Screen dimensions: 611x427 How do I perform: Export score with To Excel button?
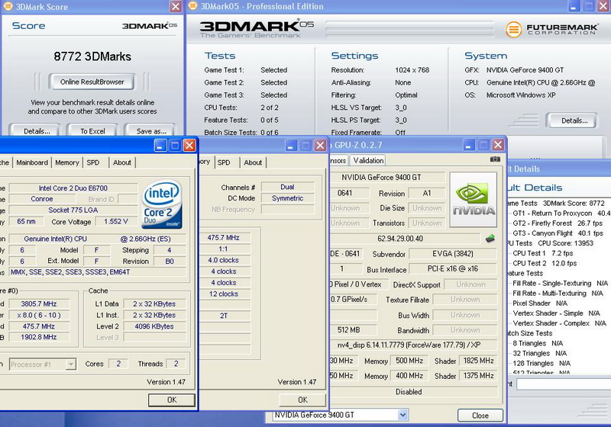pyautogui.click(x=92, y=130)
